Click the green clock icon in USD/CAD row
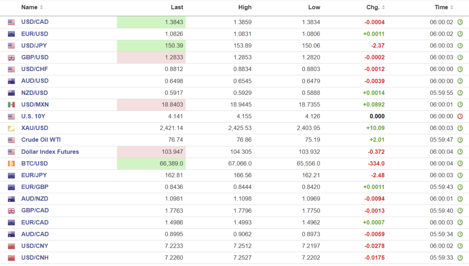The image size is (469, 266). tap(460, 22)
